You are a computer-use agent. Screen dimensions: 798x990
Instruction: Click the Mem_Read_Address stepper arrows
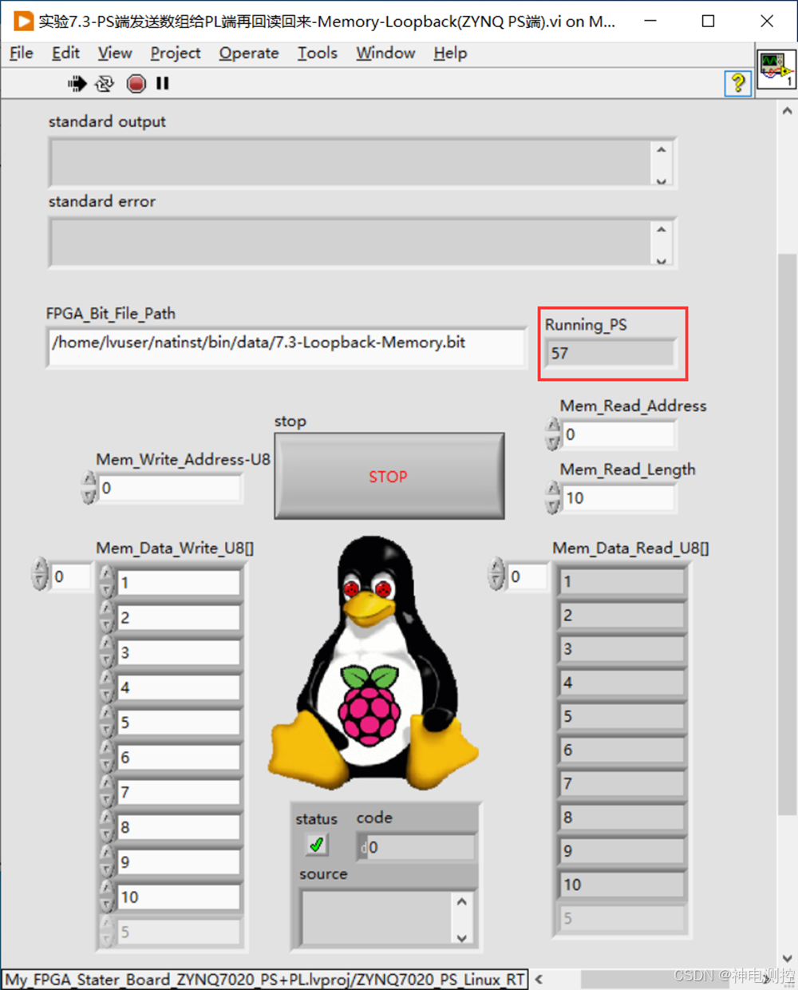[553, 434]
